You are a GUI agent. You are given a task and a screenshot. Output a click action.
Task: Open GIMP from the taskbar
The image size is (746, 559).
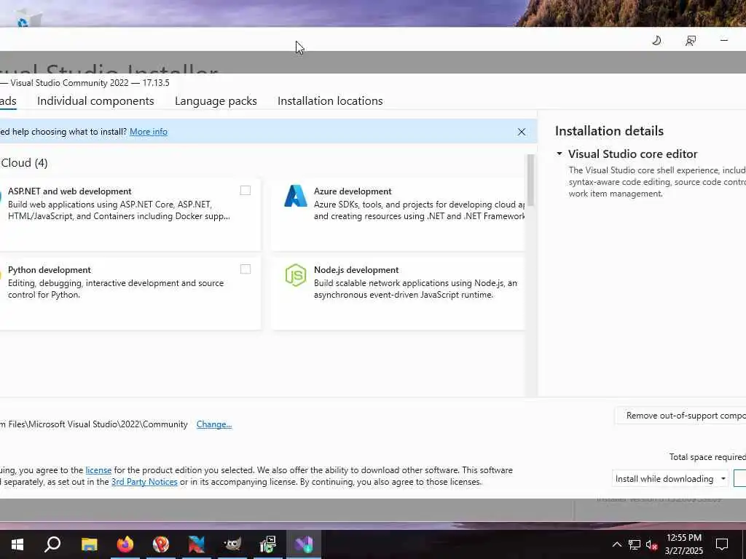[x=232, y=544]
